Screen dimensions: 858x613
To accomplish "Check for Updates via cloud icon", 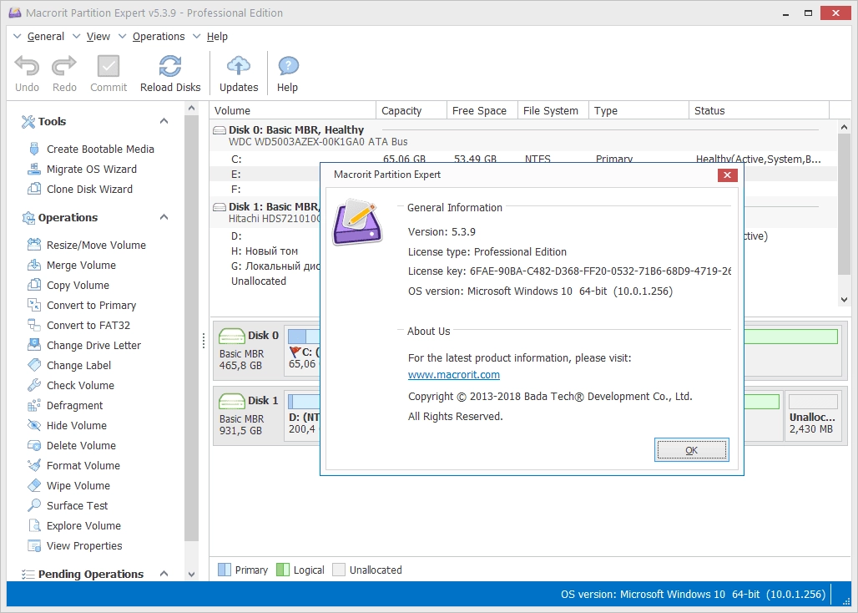I will tap(239, 66).
